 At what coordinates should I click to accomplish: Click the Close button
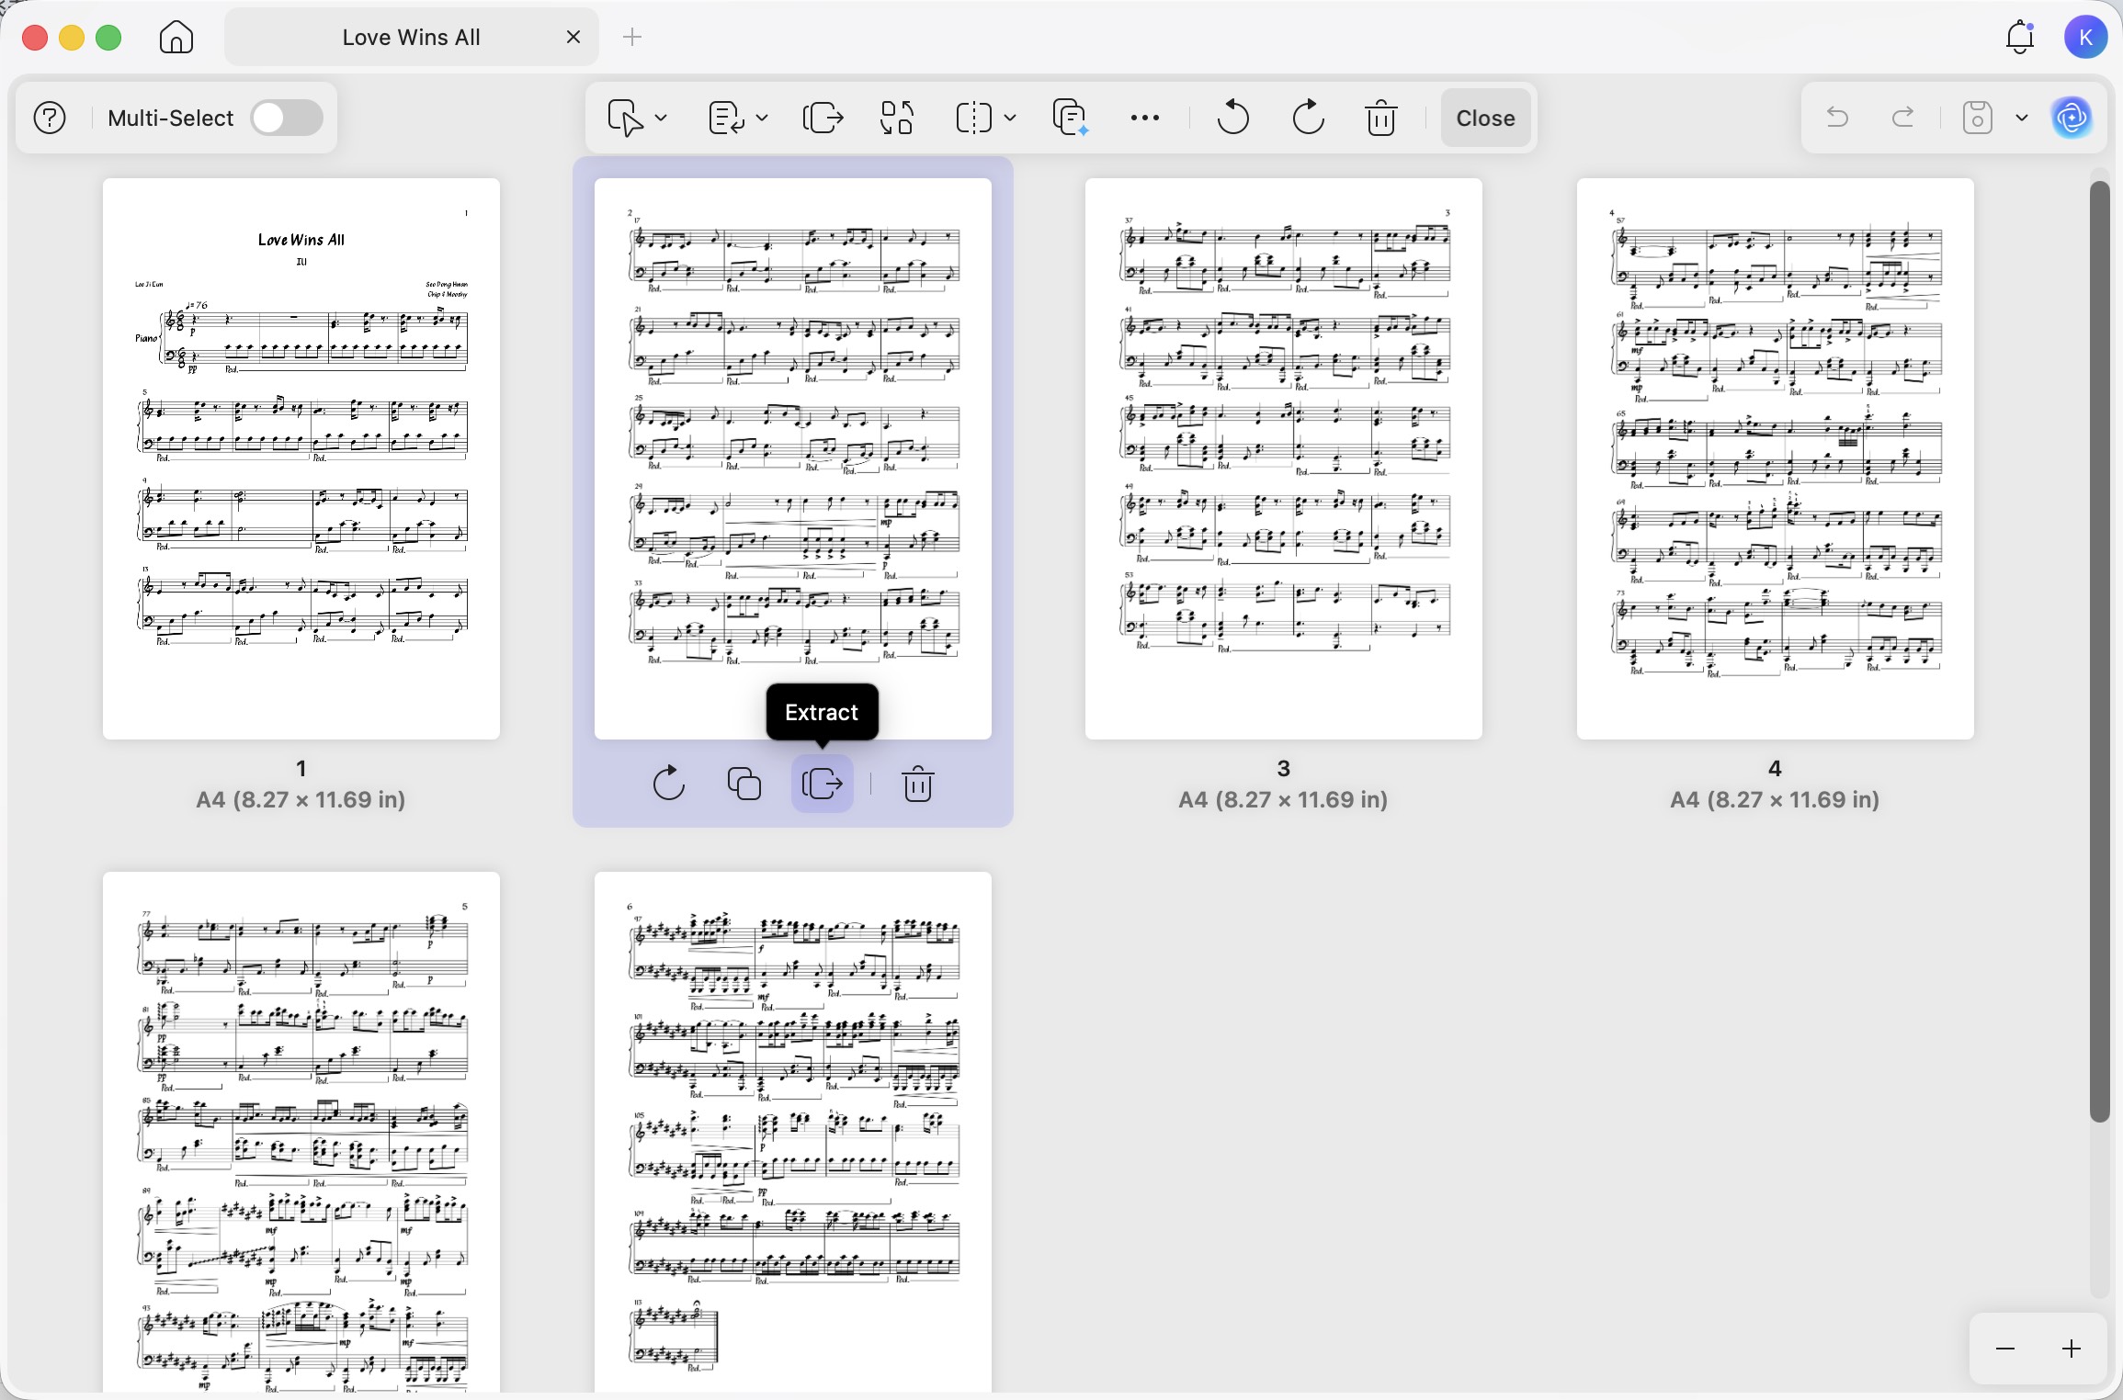(x=1485, y=118)
